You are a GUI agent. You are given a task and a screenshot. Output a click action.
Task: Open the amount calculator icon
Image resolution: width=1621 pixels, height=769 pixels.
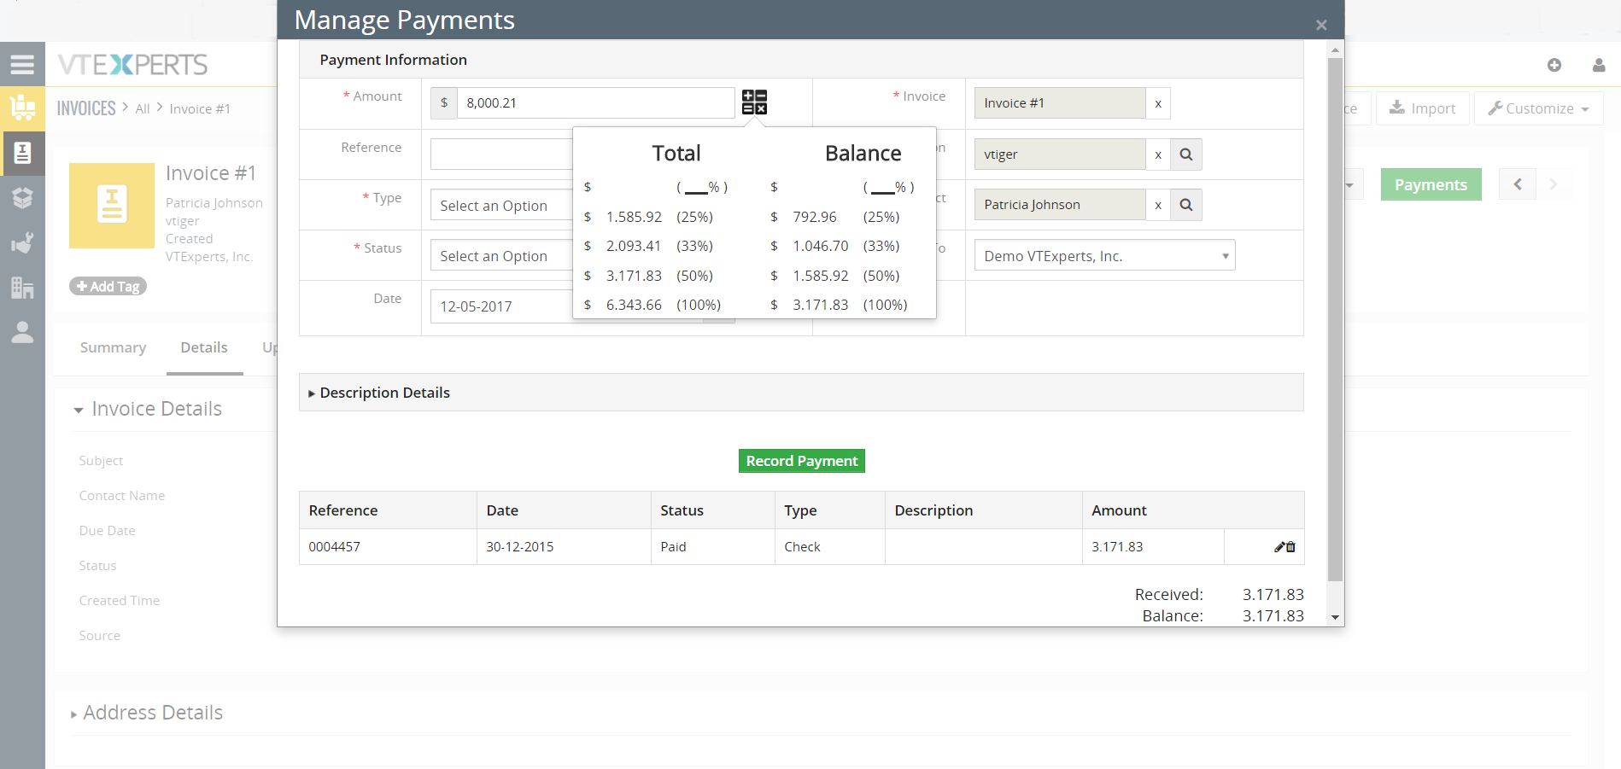pyautogui.click(x=754, y=102)
